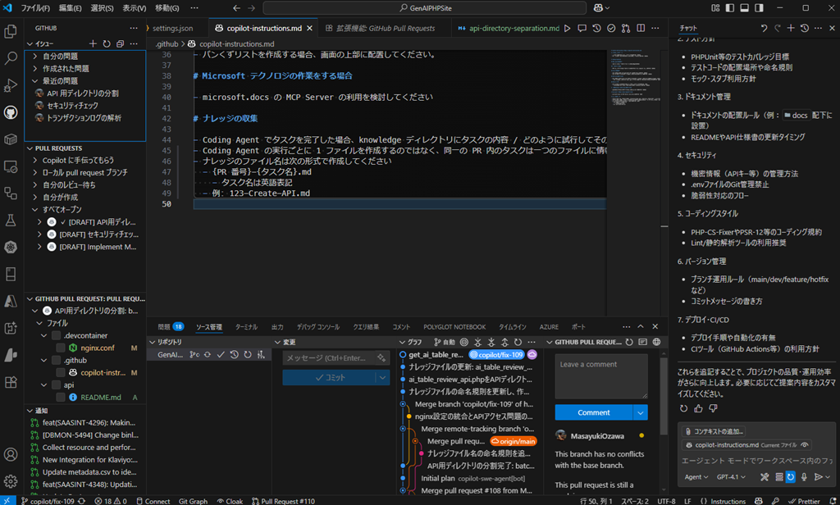Open the Extensions view in activity bar

[x=11, y=382]
